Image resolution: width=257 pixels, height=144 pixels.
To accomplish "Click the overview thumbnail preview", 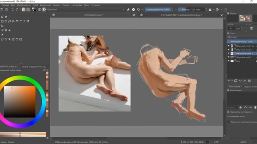I will coord(245,18).
